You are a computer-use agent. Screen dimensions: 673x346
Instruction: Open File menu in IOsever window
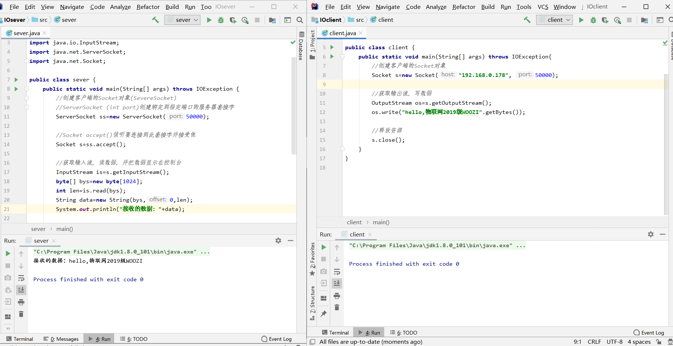(14, 7)
